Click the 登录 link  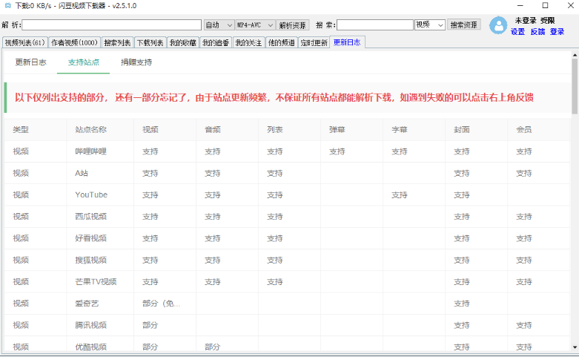click(x=557, y=32)
